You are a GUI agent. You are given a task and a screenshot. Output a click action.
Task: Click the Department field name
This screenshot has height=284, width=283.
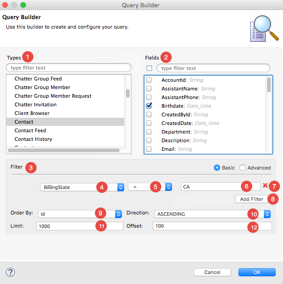click(177, 132)
